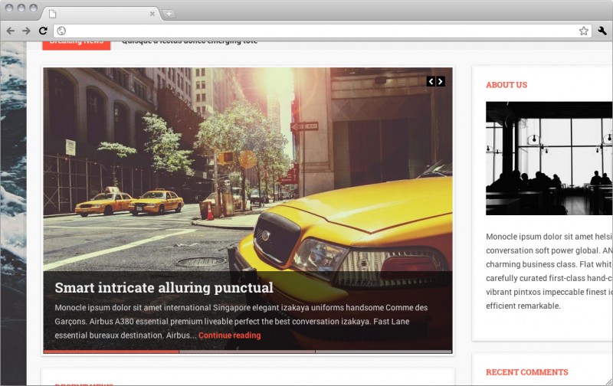This screenshot has width=613, height=386.
Task: Open browser settings wrench icon
Action: pos(602,31)
